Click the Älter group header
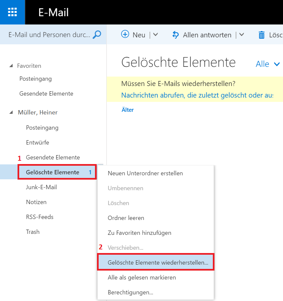 (x=127, y=110)
